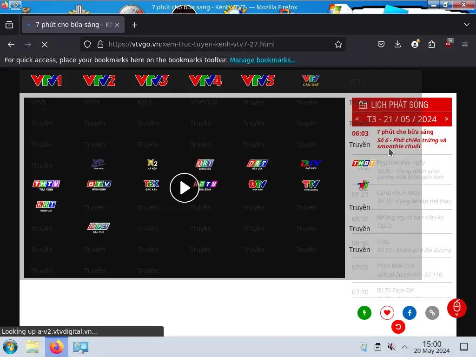Select 'IELTS Face Off' schedule entry

[x=402, y=291]
